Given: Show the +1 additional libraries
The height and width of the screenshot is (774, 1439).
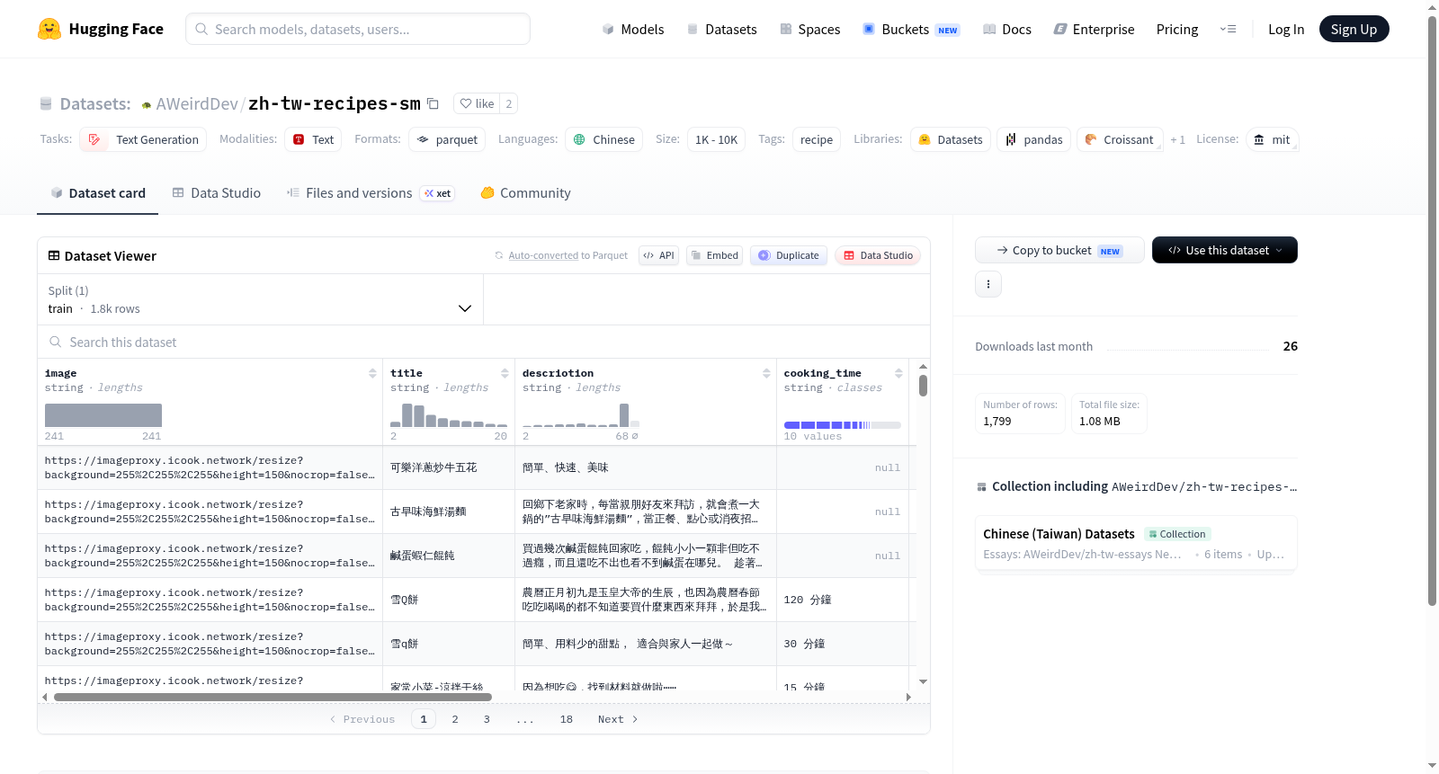Looking at the screenshot, I should (x=1177, y=139).
